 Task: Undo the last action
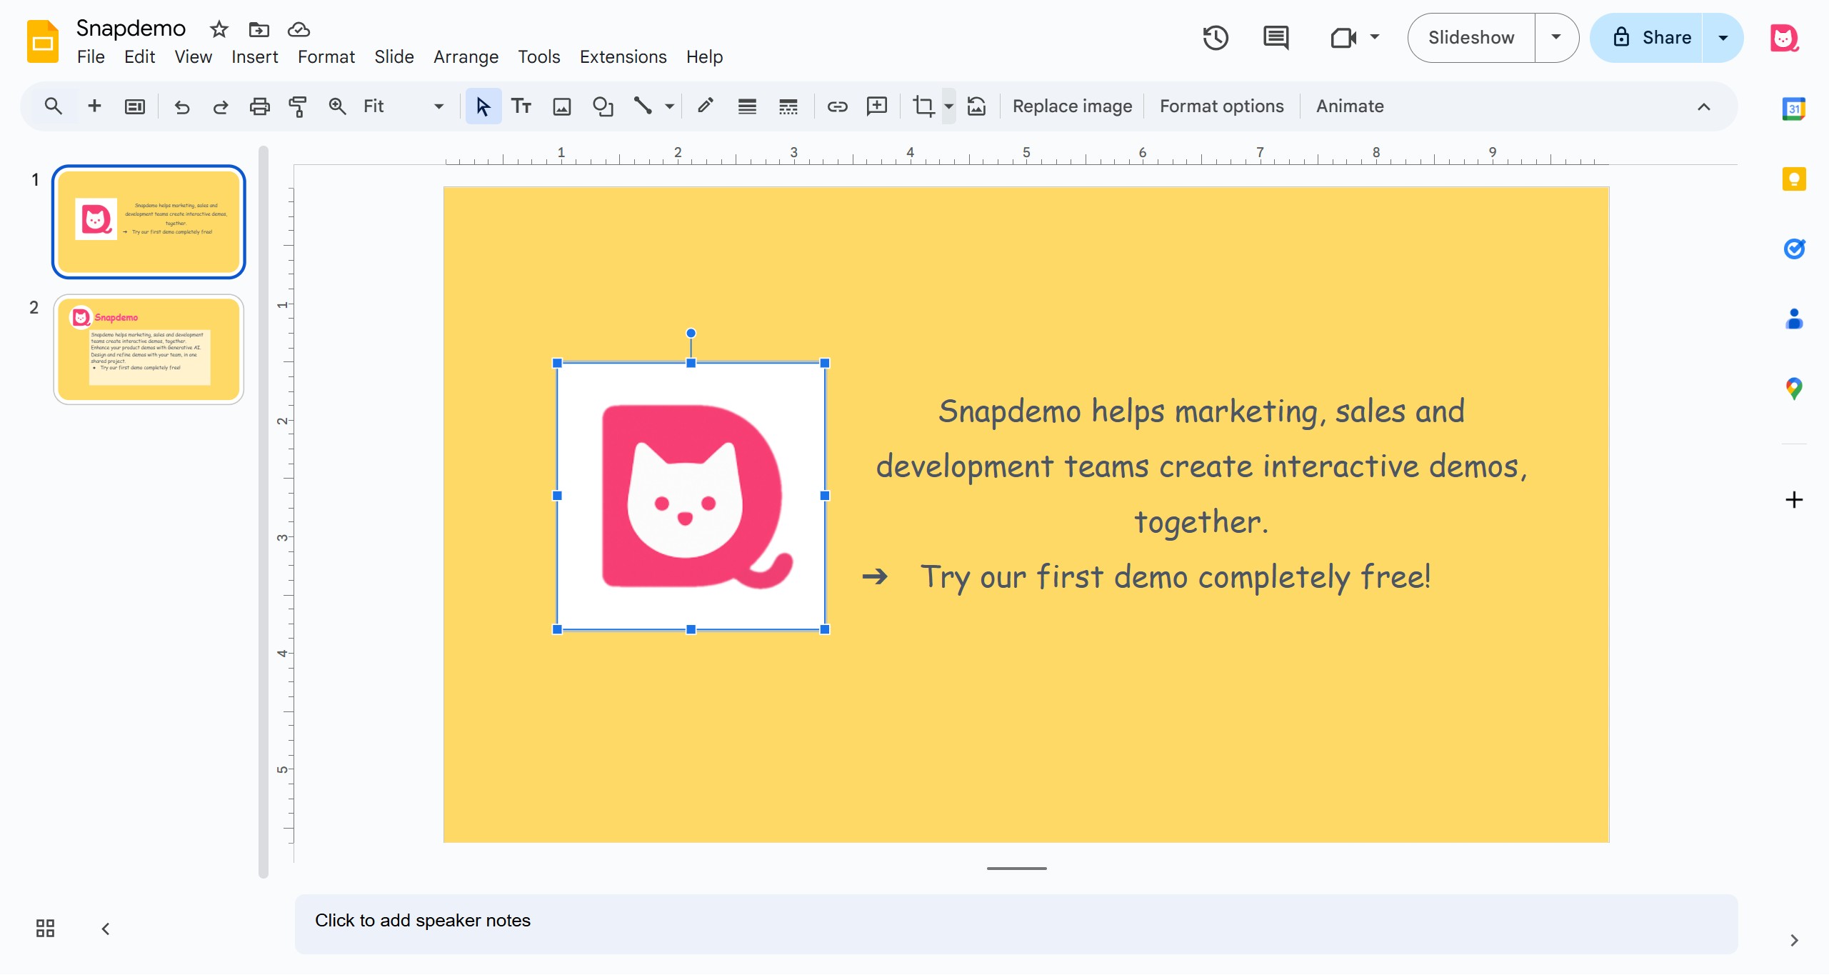pyautogui.click(x=182, y=106)
